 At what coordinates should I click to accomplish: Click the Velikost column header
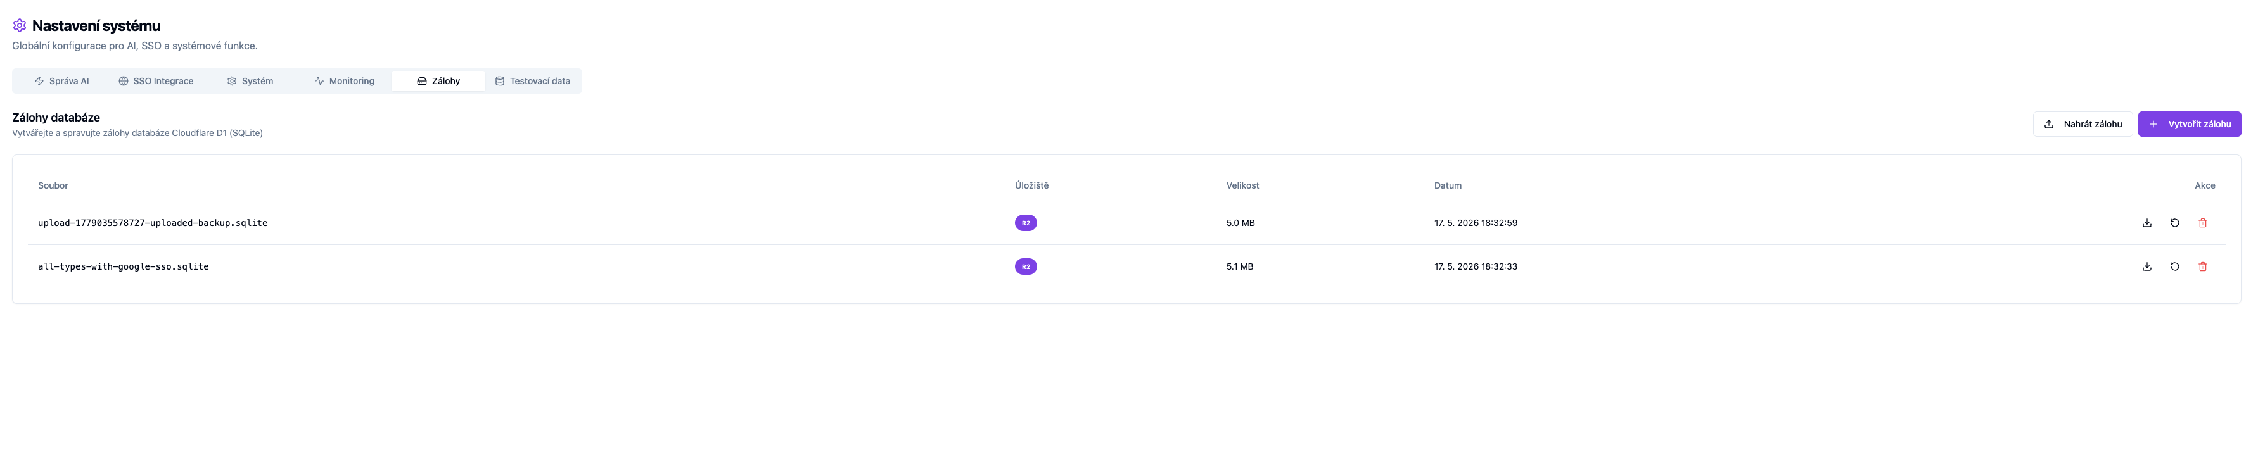[x=1242, y=185]
